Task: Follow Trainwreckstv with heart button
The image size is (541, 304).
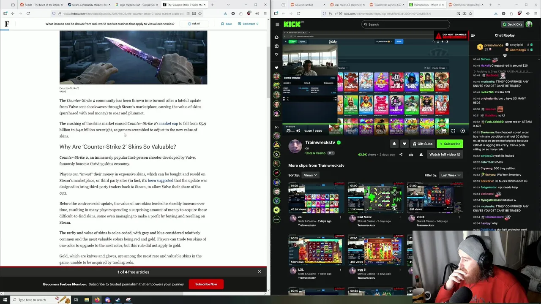Action: [x=404, y=144]
